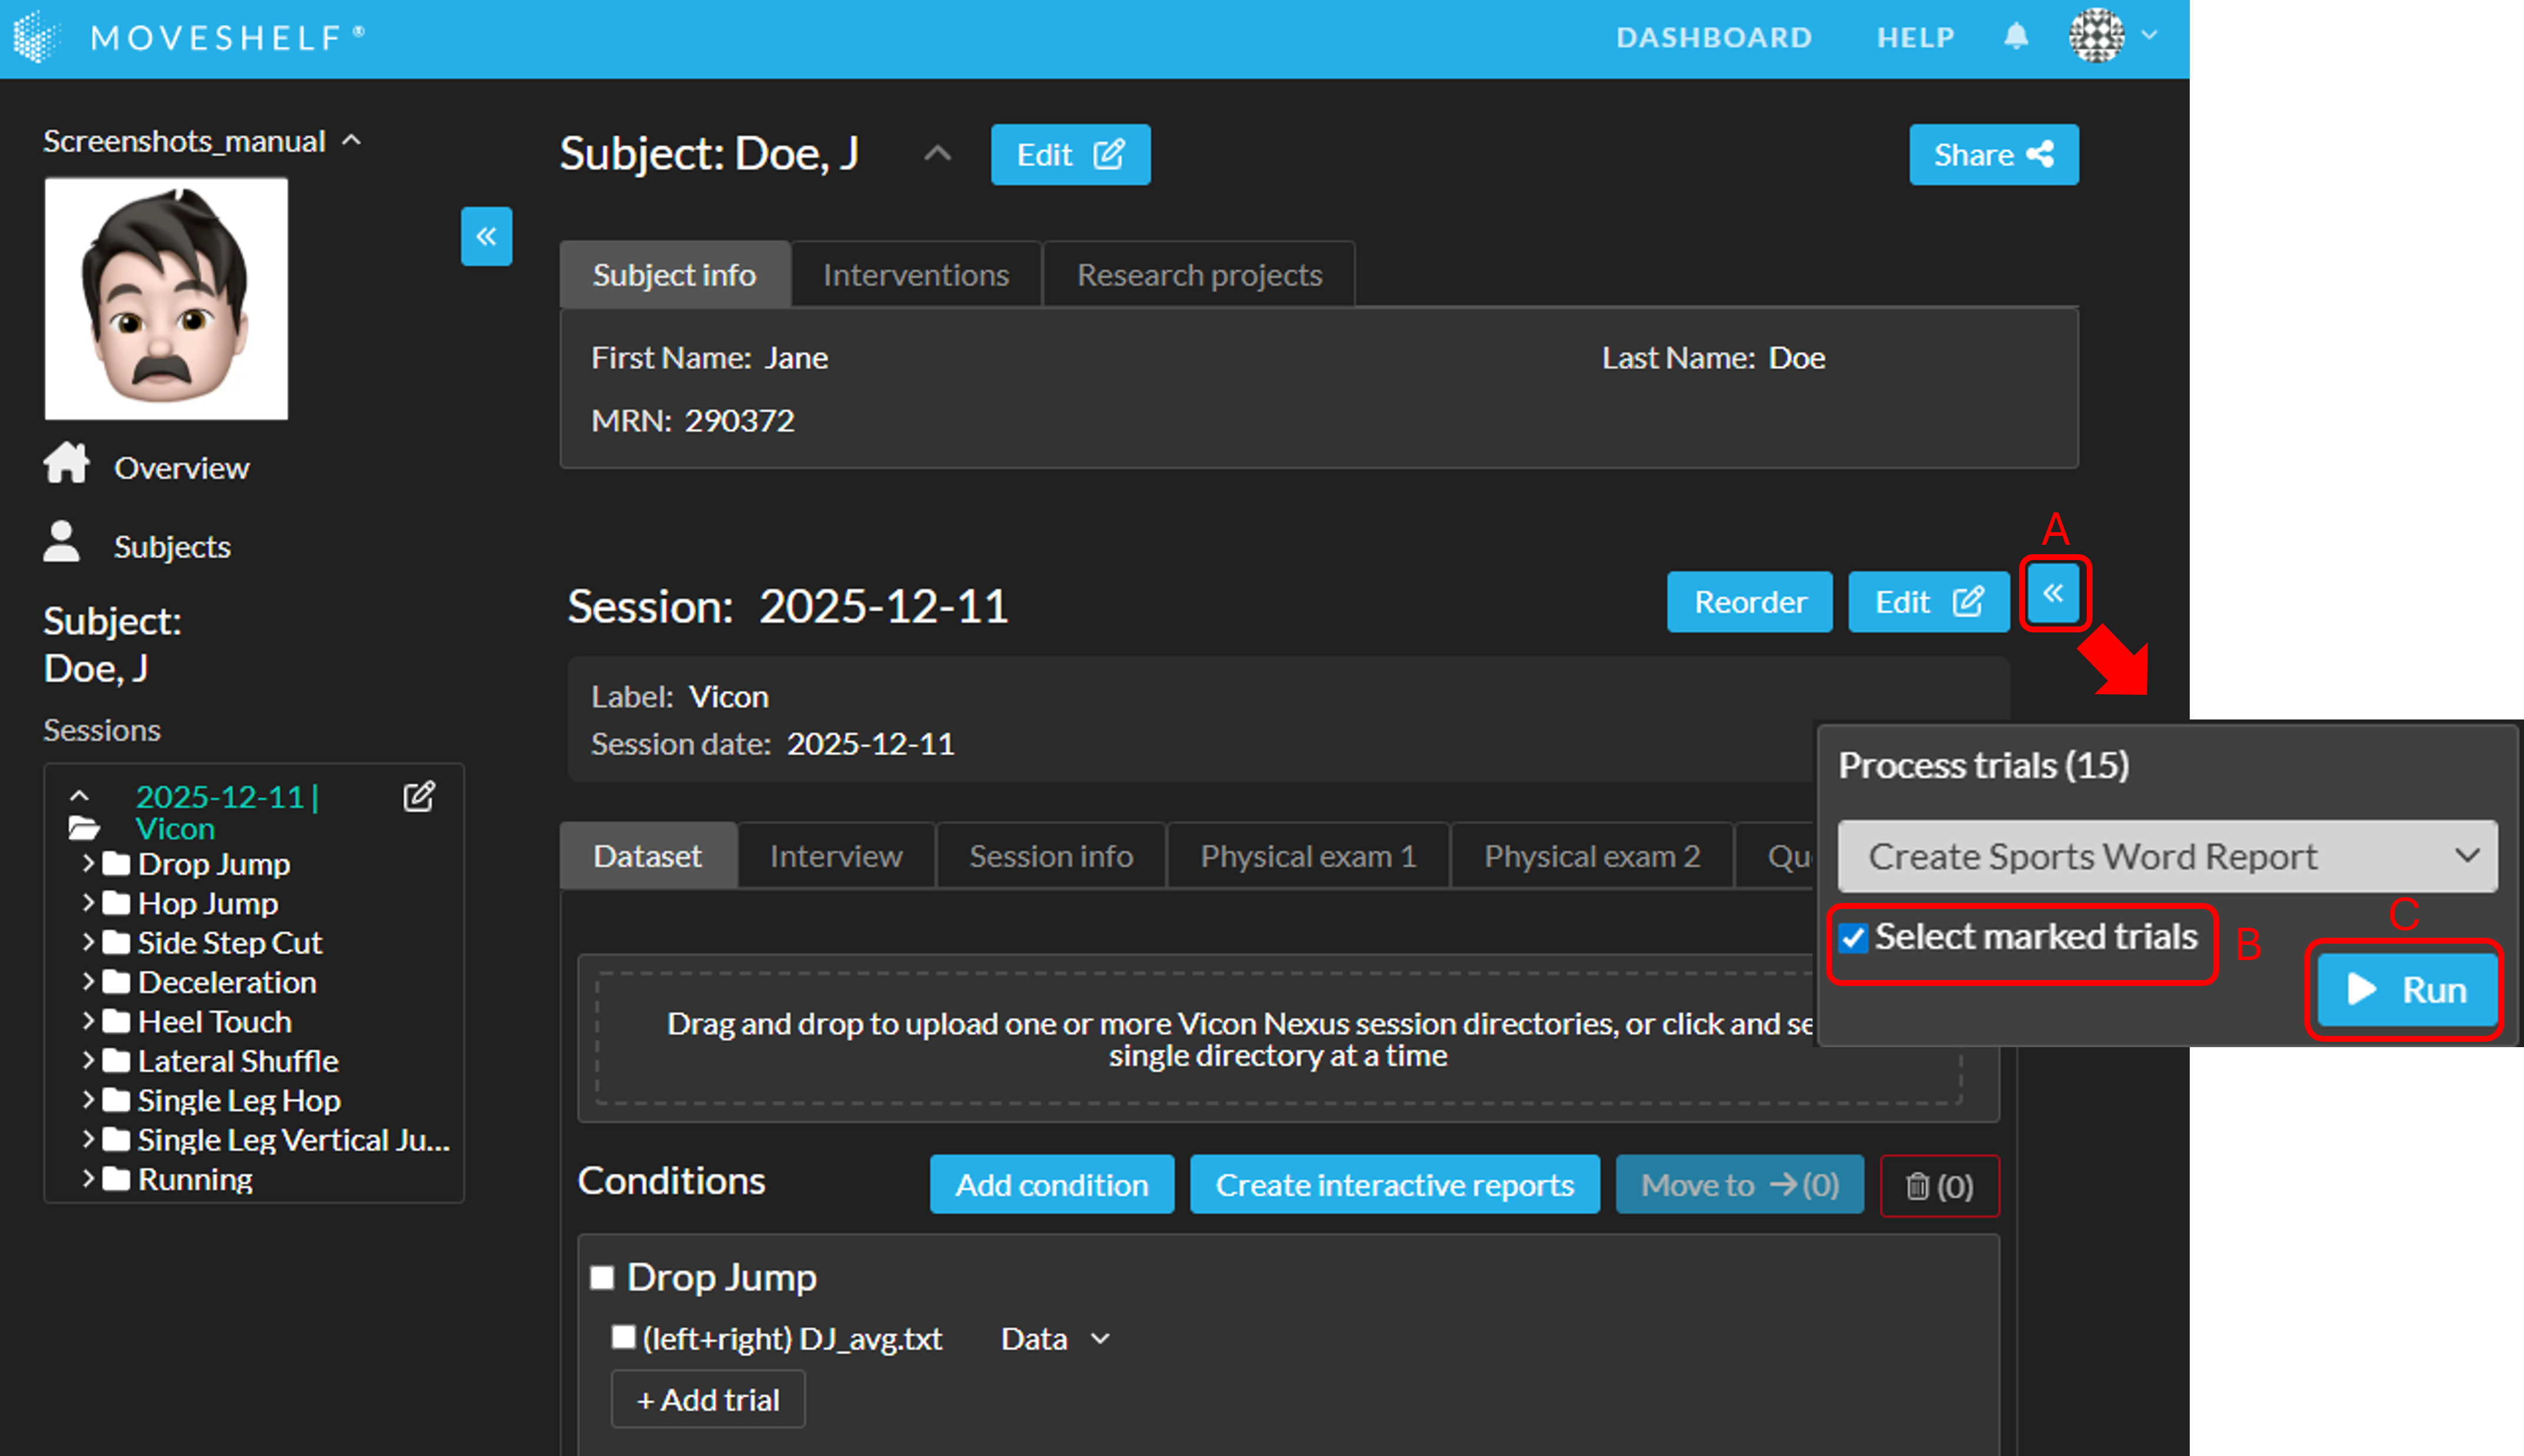
Task: Click the Moveshelf logo icon
Action: click(36, 37)
